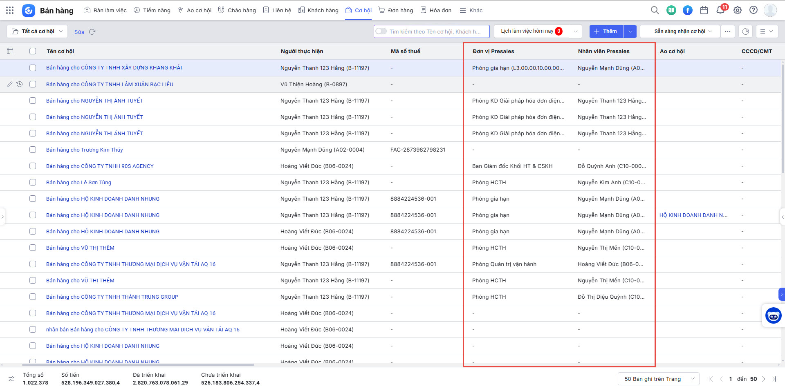This screenshot has width=785, height=389.
Task: Open link Bán hàng cho Trương Kim Thúy
Action: coord(85,150)
